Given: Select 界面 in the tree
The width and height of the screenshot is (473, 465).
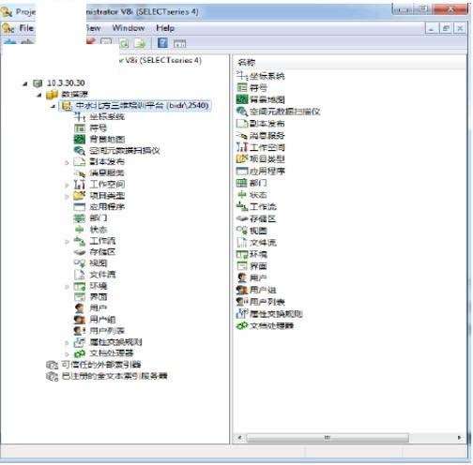Looking at the screenshot, I should pos(99,297).
